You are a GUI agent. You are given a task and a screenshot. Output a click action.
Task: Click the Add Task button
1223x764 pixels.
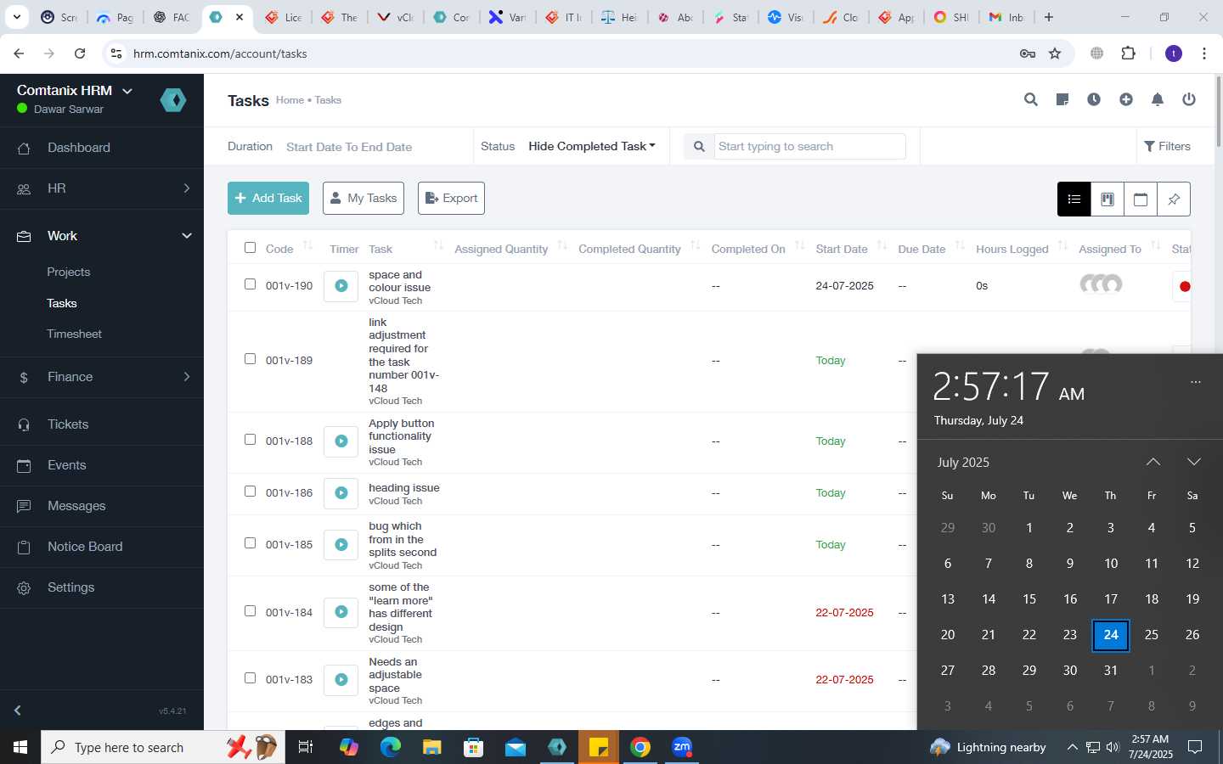[x=268, y=199]
